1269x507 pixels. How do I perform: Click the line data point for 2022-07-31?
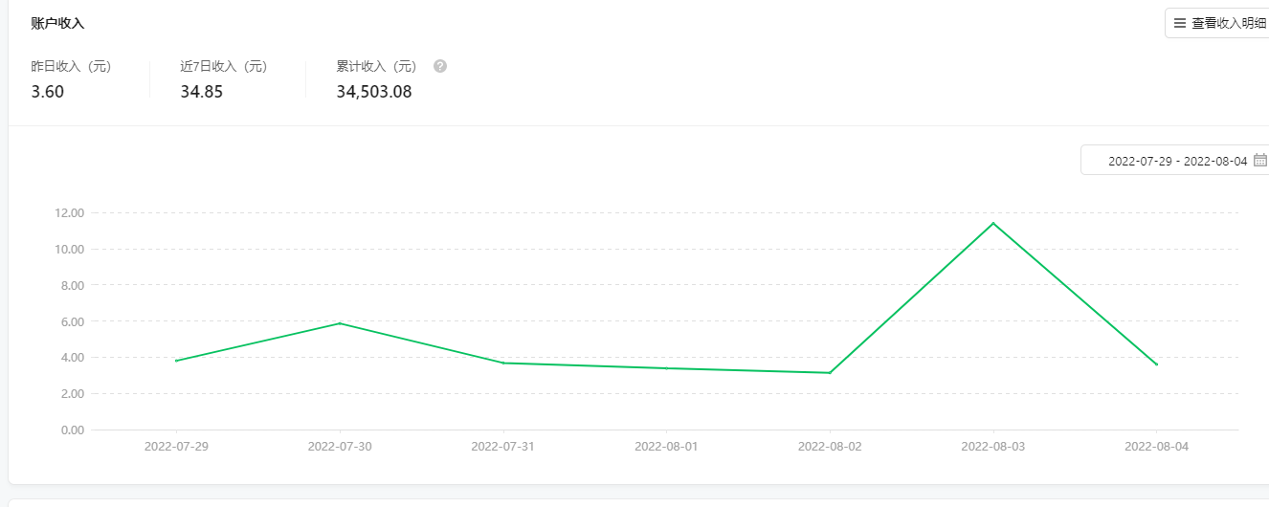503,363
